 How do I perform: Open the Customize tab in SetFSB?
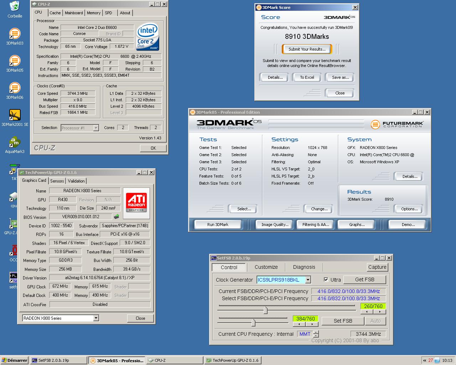coord(266,267)
